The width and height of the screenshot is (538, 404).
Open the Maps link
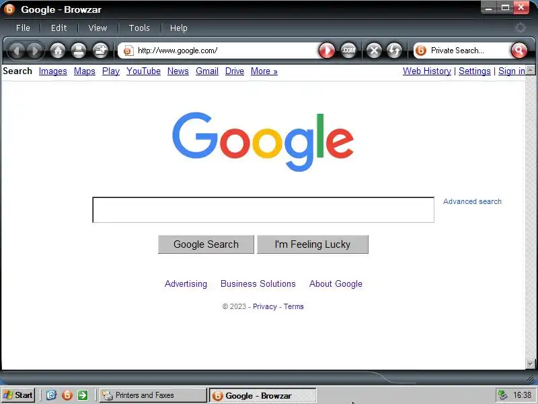click(85, 71)
